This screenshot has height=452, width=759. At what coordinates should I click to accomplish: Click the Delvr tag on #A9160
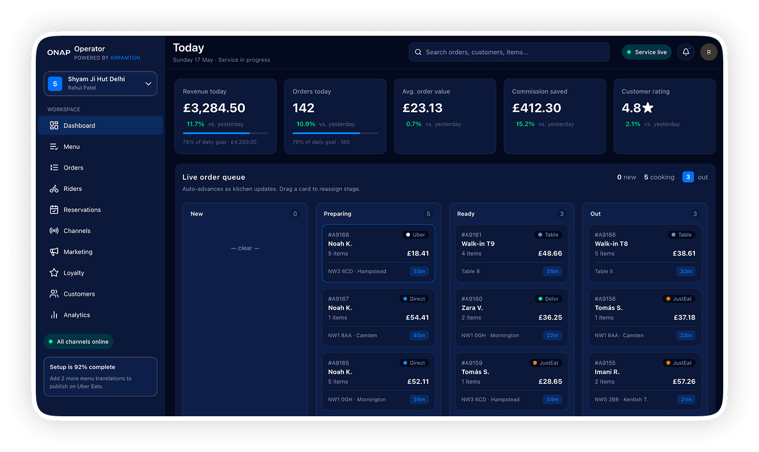548,299
